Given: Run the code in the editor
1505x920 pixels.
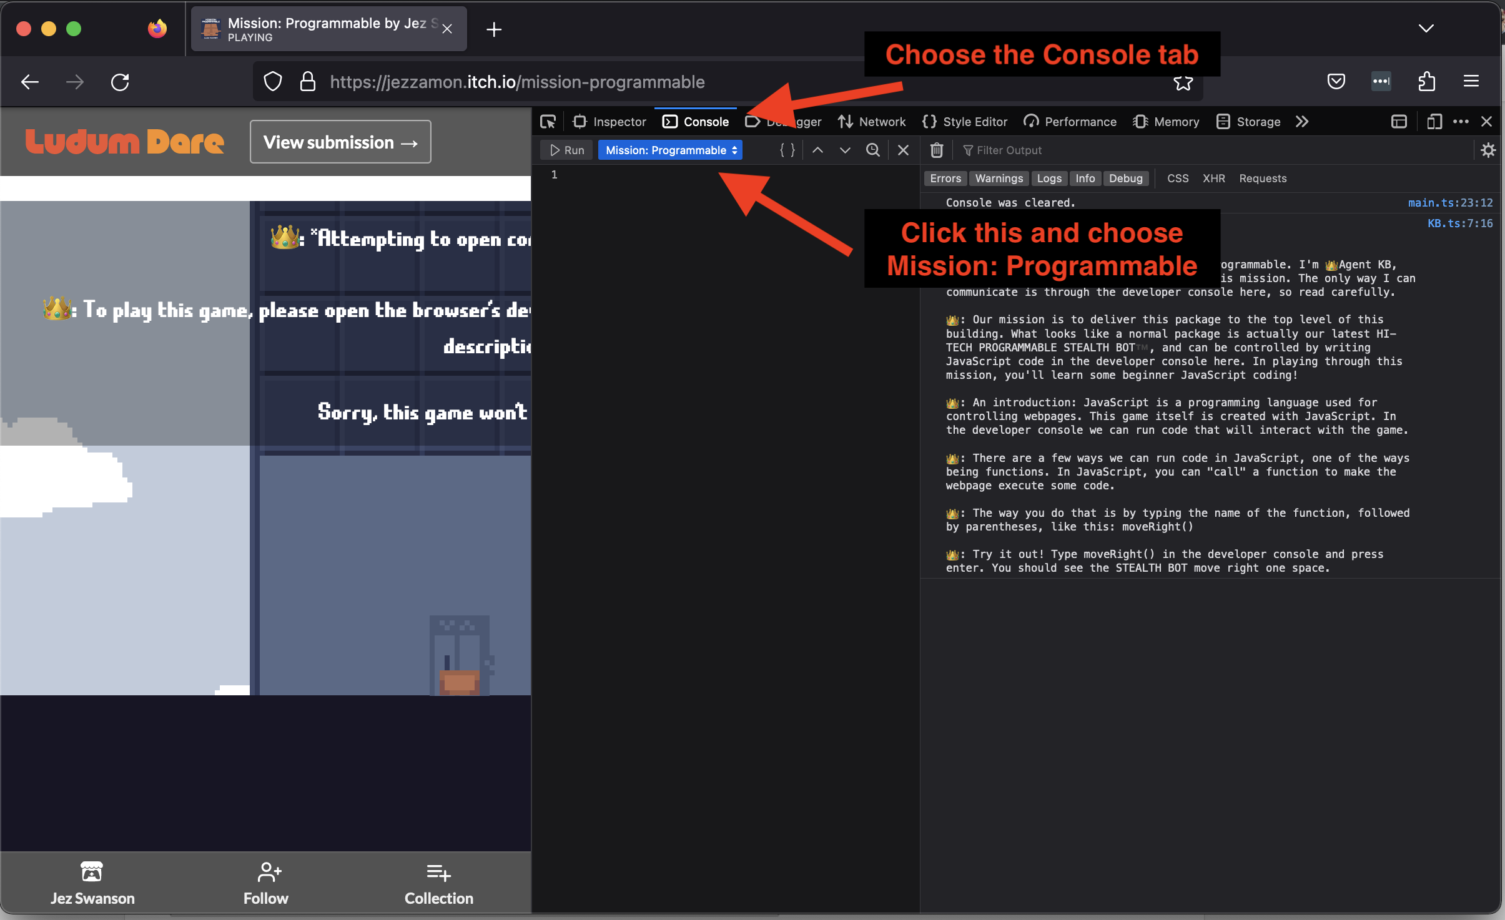Looking at the screenshot, I should pyautogui.click(x=567, y=150).
